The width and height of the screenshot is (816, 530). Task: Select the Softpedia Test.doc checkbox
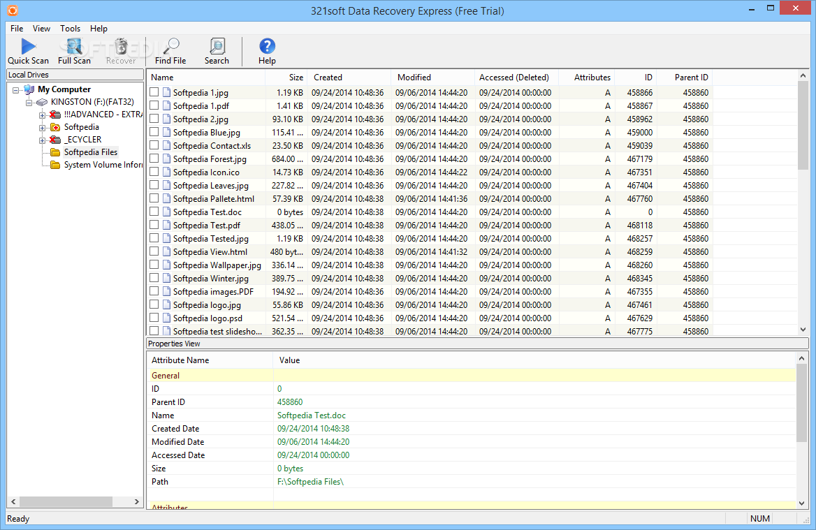(154, 212)
